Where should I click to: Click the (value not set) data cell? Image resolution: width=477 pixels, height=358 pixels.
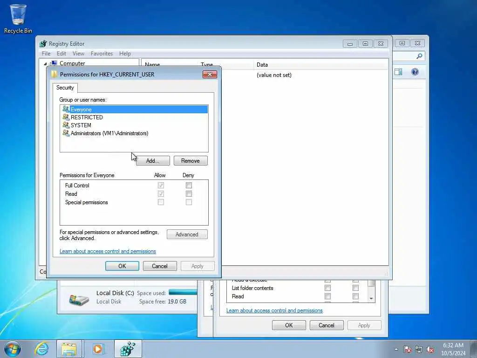point(274,75)
